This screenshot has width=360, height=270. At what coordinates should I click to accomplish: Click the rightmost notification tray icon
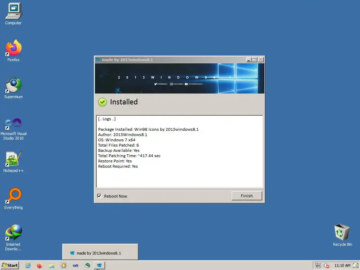(356, 266)
